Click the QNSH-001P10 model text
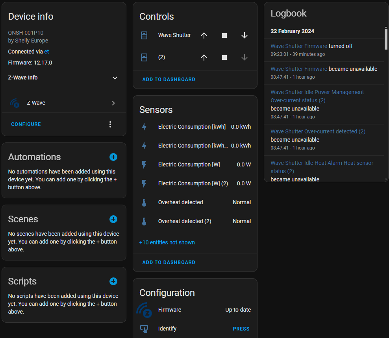 26,33
